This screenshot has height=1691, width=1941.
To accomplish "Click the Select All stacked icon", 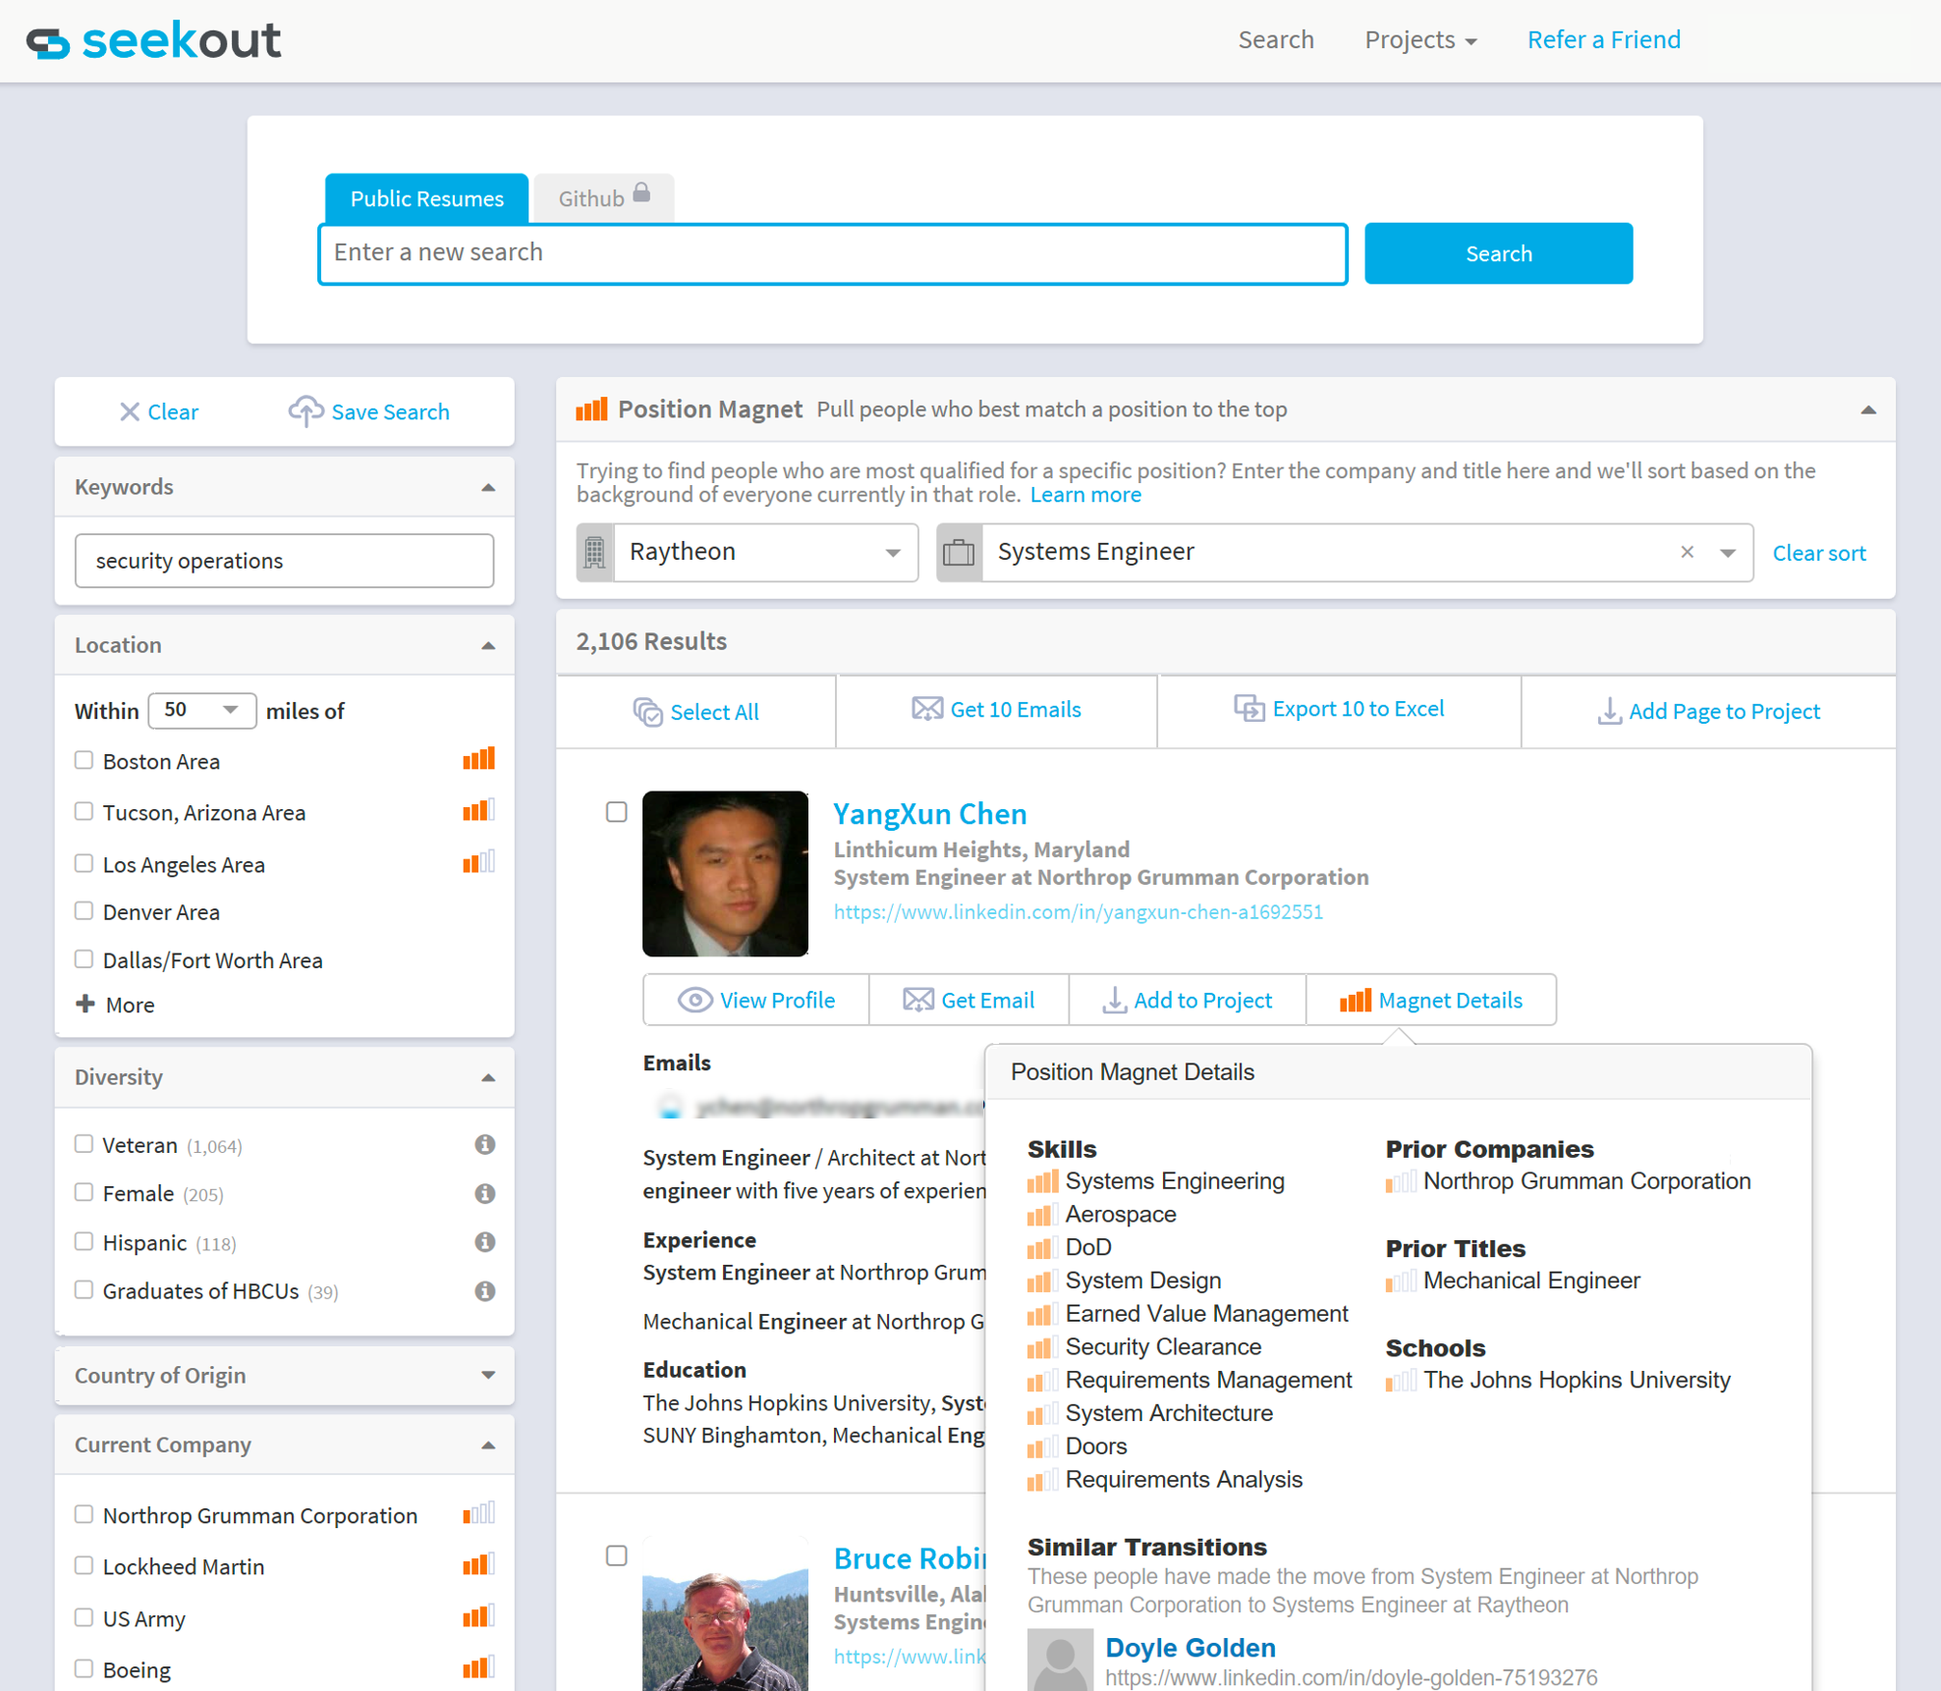I will pyautogui.click(x=648, y=712).
